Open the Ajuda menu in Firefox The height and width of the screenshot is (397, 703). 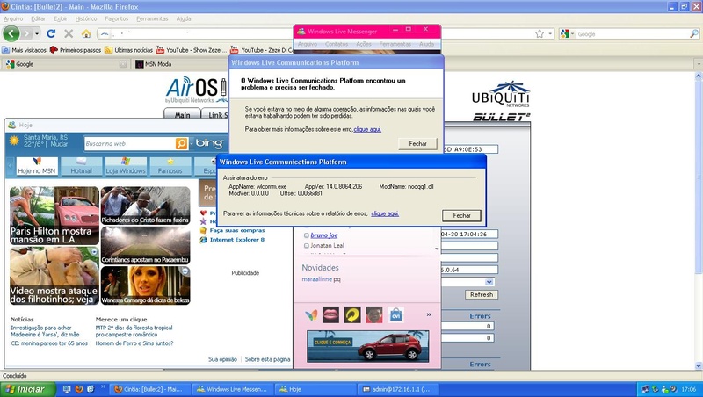click(184, 18)
